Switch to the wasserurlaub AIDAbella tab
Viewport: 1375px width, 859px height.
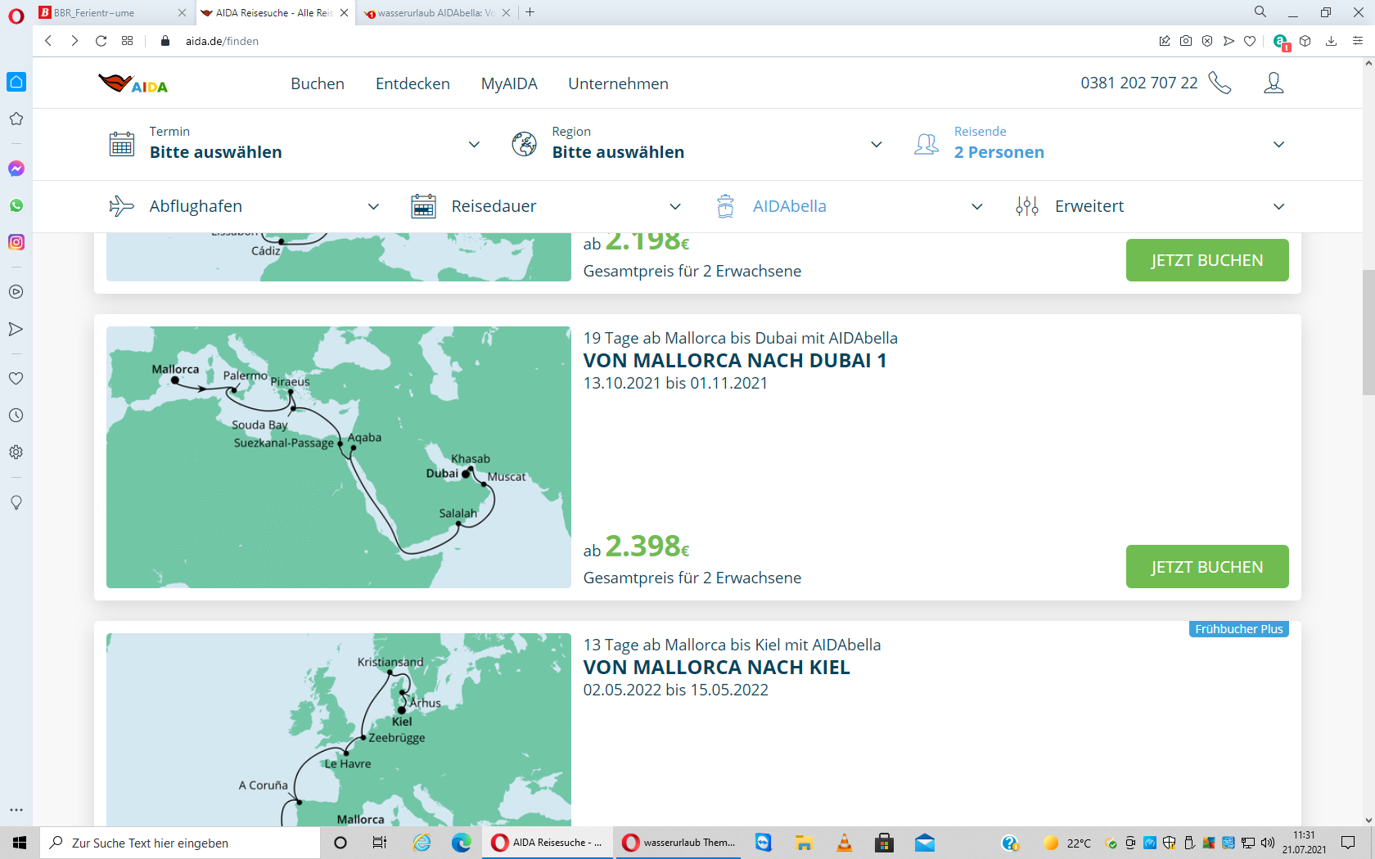coord(434,13)
